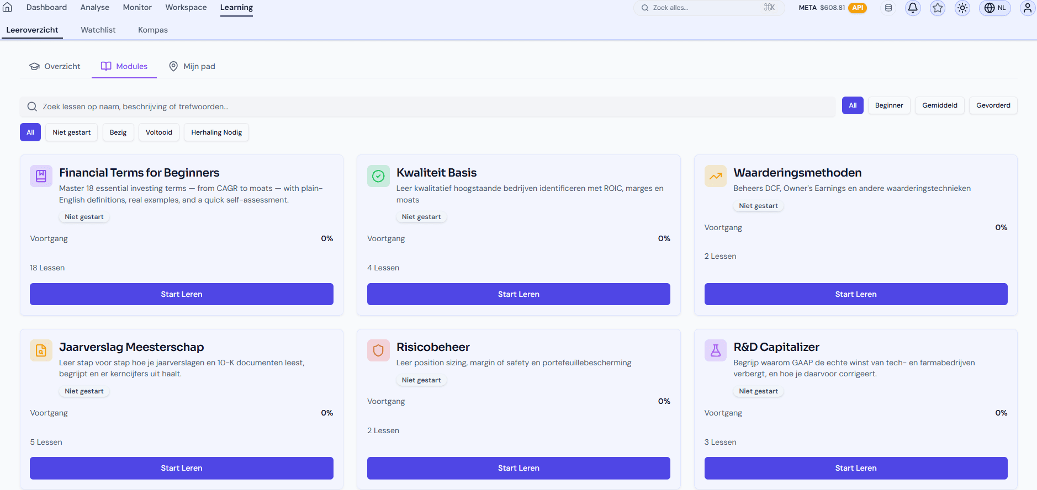Focus the 'Zoek alles' global search
The width and height of the screenshot is (1037, 490).
(x=709, y=8)
